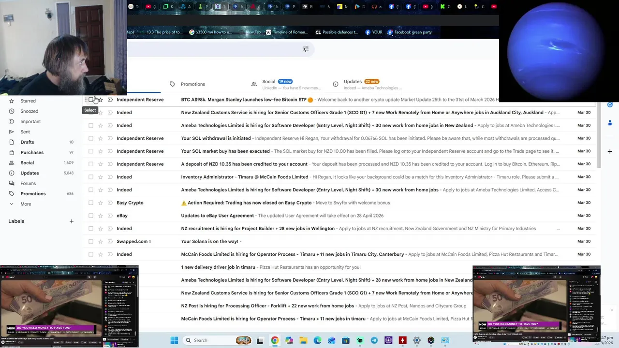
Task: Open Inventory Administrator McCain Foods email
Action: click(245, 177)
